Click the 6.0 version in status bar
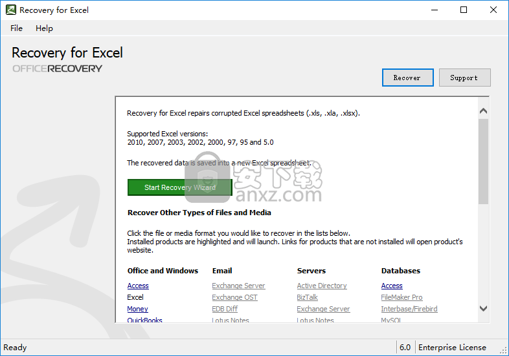509x356 pixels. coord(405,347)
